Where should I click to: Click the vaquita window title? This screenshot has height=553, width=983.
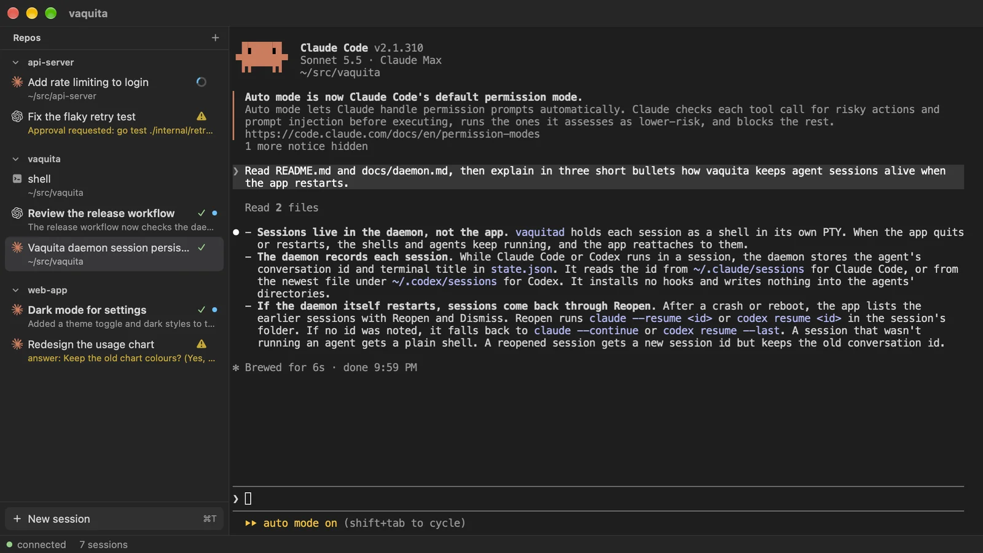click(x=88, y=14)
